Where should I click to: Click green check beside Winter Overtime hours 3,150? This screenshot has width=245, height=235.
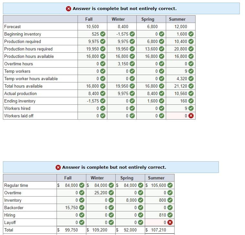point(132,64)
